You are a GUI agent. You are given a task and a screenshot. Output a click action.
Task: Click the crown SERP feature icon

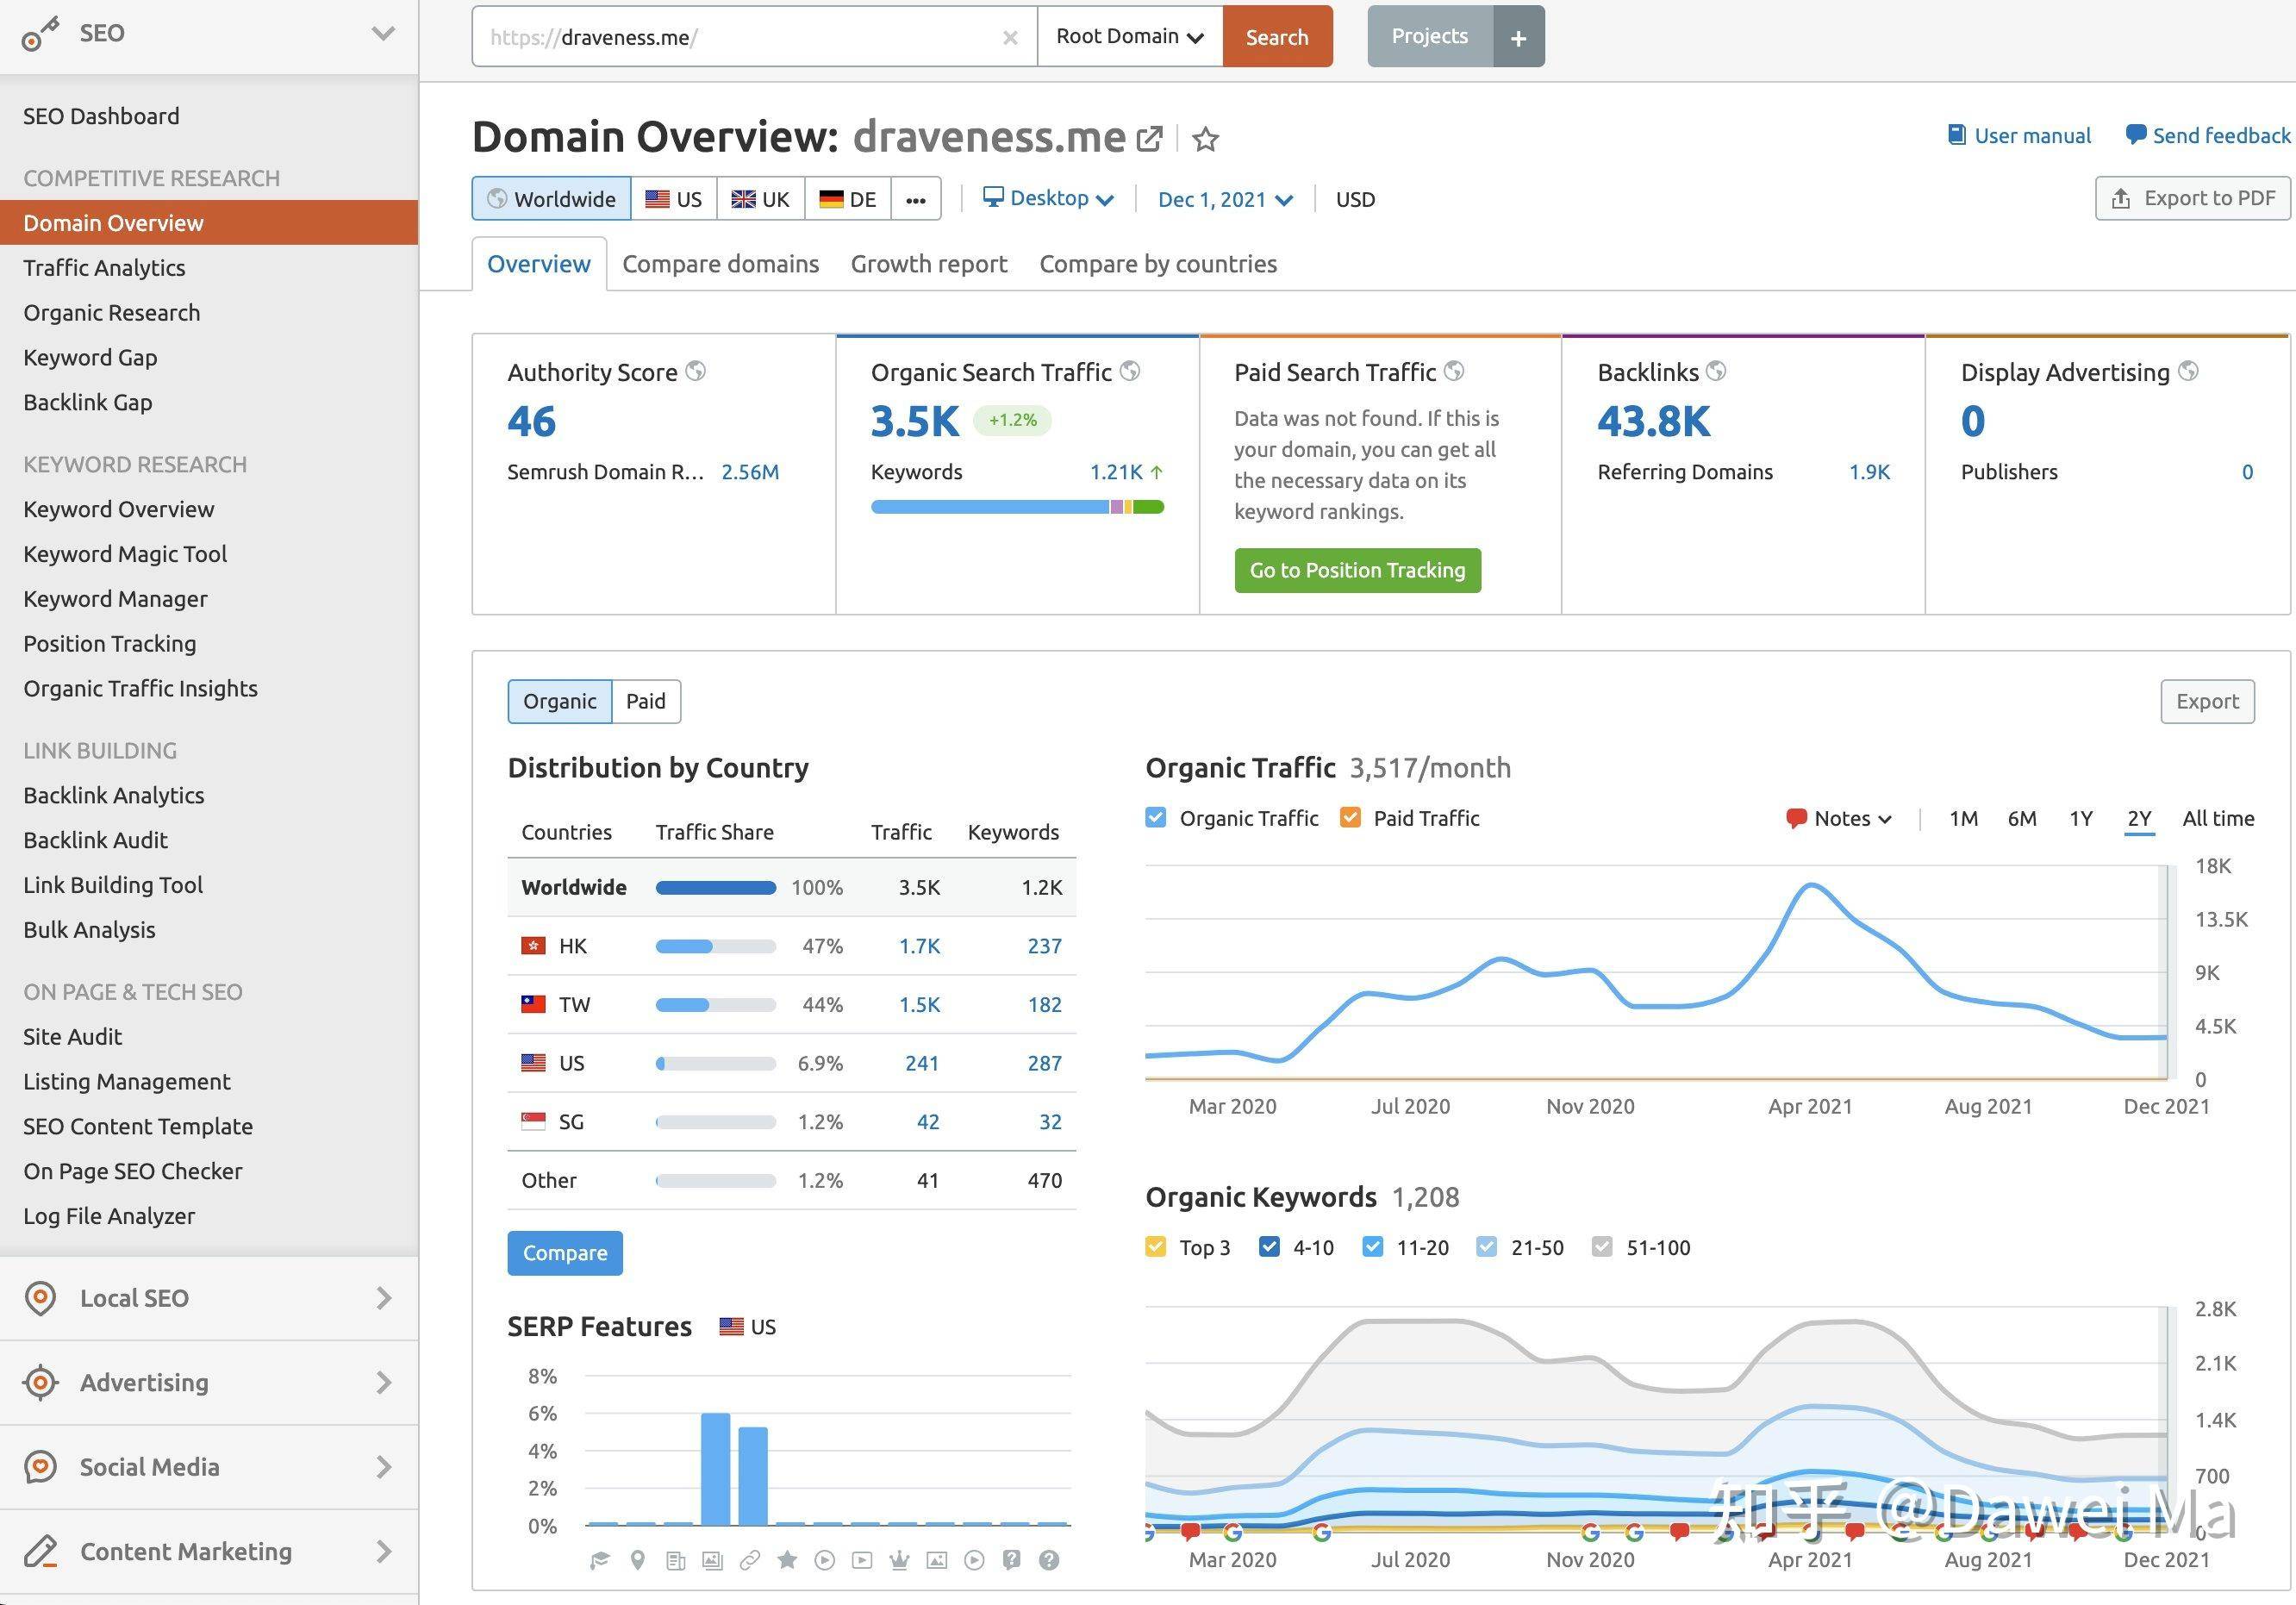tap(899, 1560)
